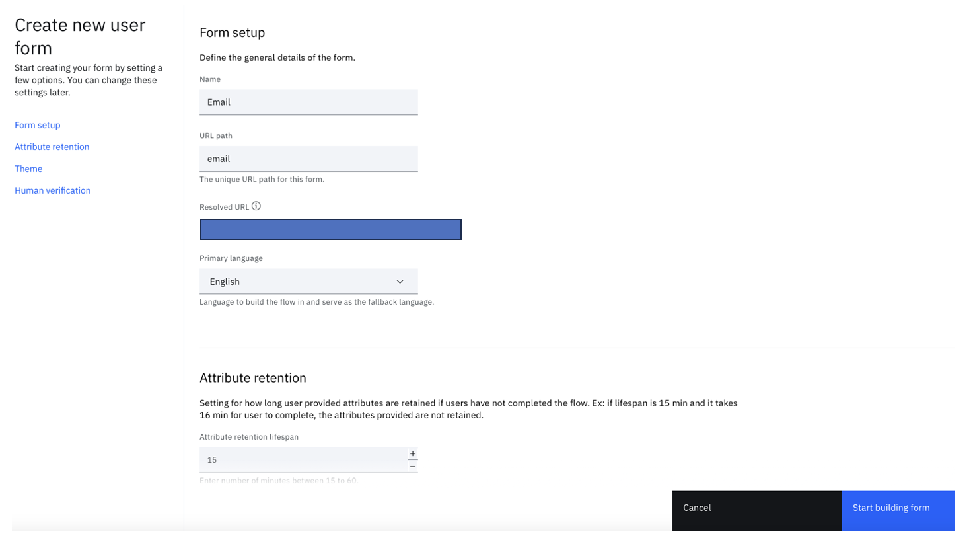Navigate to Human verification link
This screenshot has width=971, height=542.
52,190
